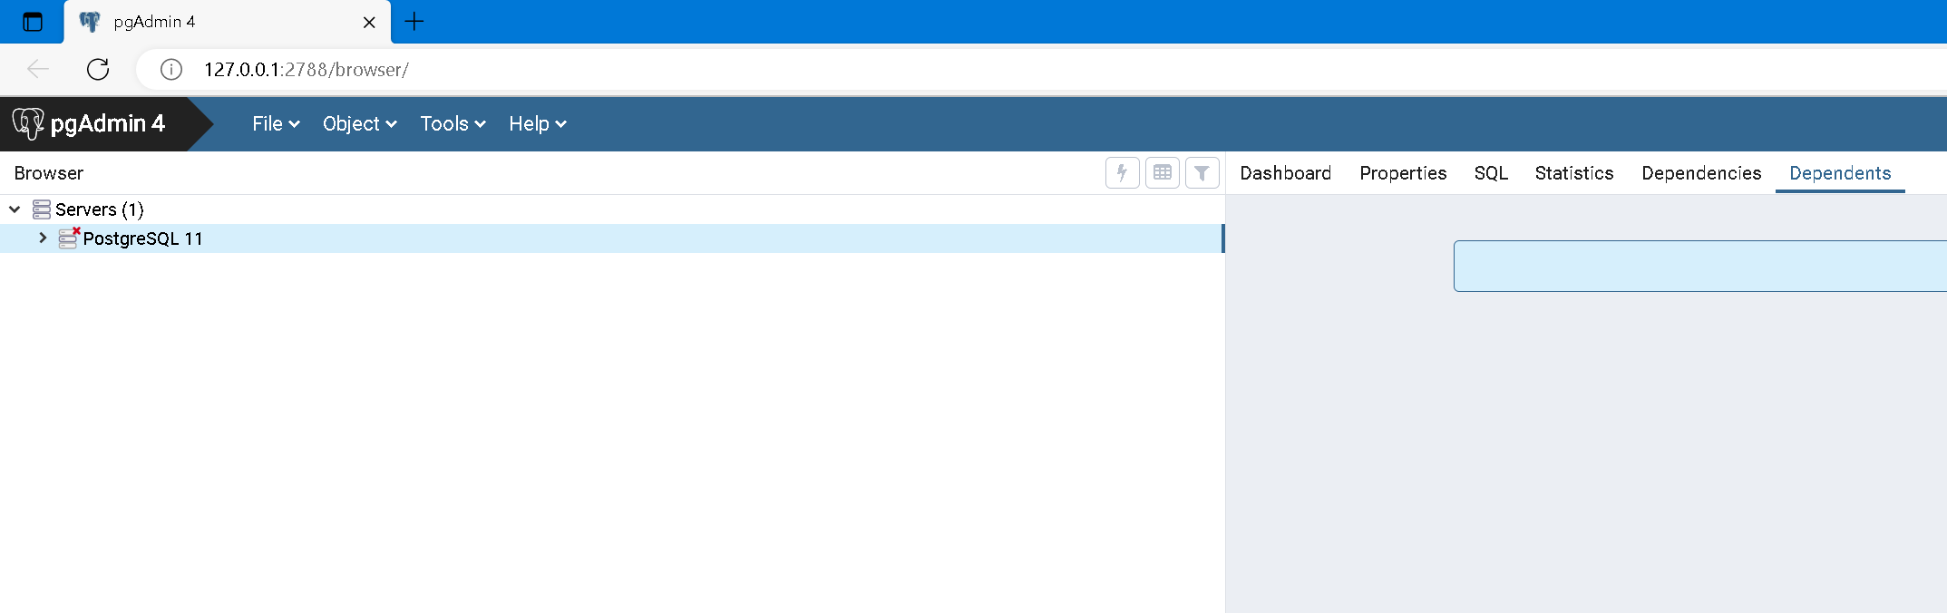The image size is (1947, 613).
Task: Select the Servers (1) tree item
Action: click(x=100, y=209)
